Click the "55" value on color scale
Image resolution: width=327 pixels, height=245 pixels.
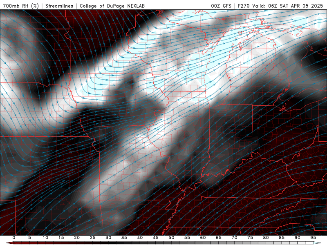click(x=187, y=238)
